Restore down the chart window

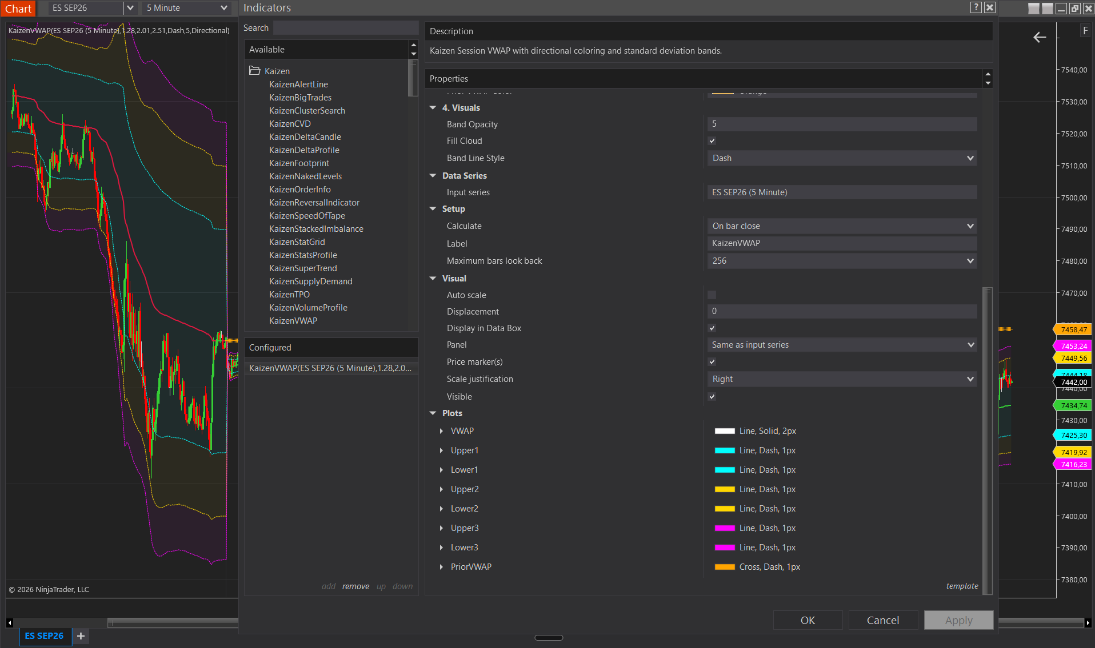click(1075, 9)
